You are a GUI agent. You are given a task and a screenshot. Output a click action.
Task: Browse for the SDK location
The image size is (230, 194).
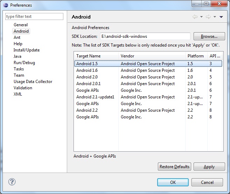[209, 36]
